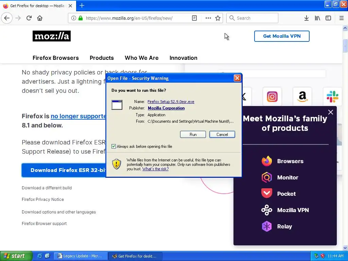Show sidebars icon in toolbar

328,18
